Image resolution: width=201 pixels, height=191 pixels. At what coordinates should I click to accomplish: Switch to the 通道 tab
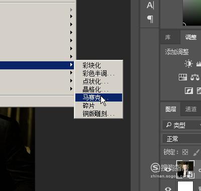191,109
